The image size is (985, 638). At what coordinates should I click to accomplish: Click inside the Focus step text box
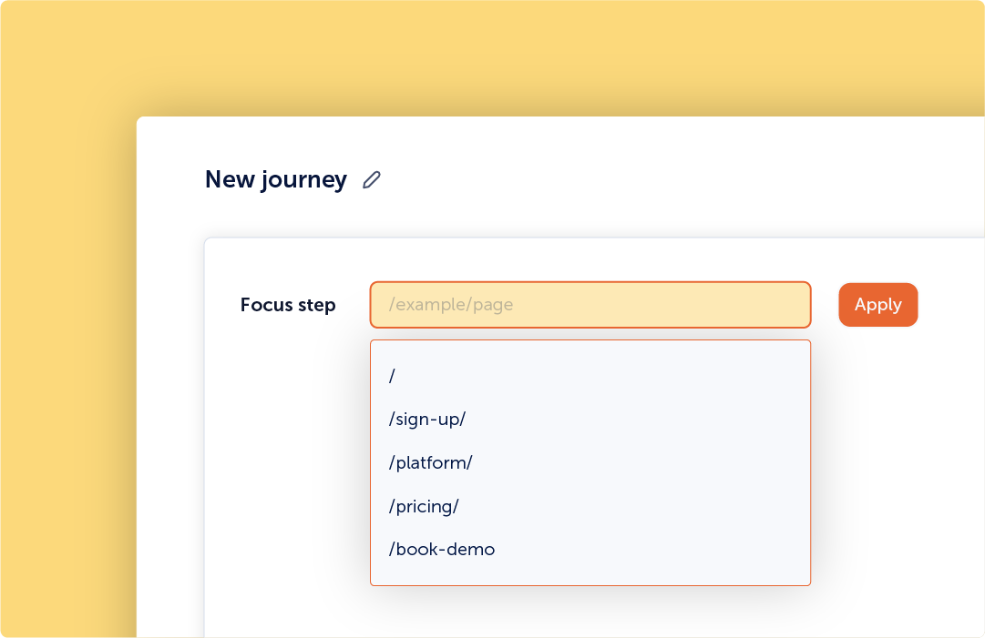point(590,305)
